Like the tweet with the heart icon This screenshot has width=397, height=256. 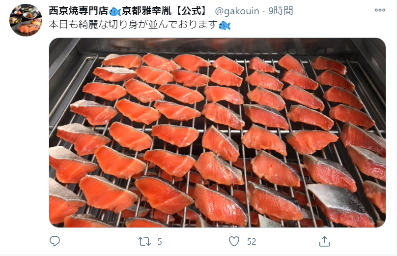234,241
